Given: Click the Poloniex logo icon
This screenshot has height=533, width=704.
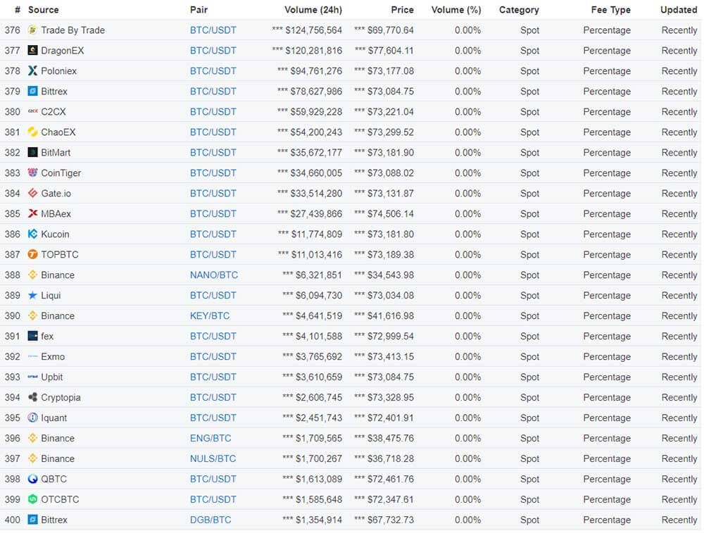Looking at the screenshot, I should pos(32,71).
